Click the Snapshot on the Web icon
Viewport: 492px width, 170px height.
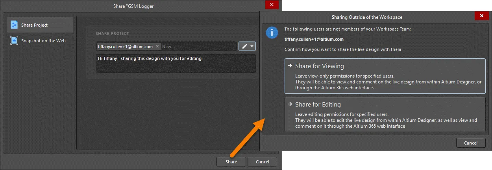(x=14, y=41)
